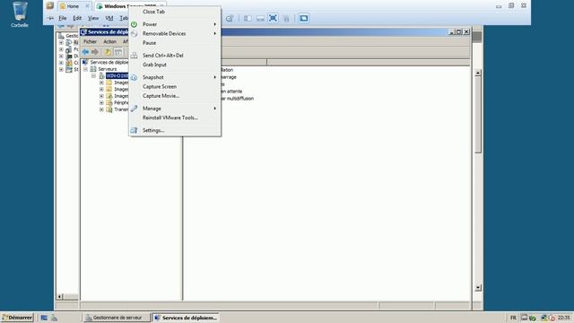Viewport: 574px width, 323px height.
Task: Switch to Gestionnaire de serveur taskbar button
Action: point(117,318)
